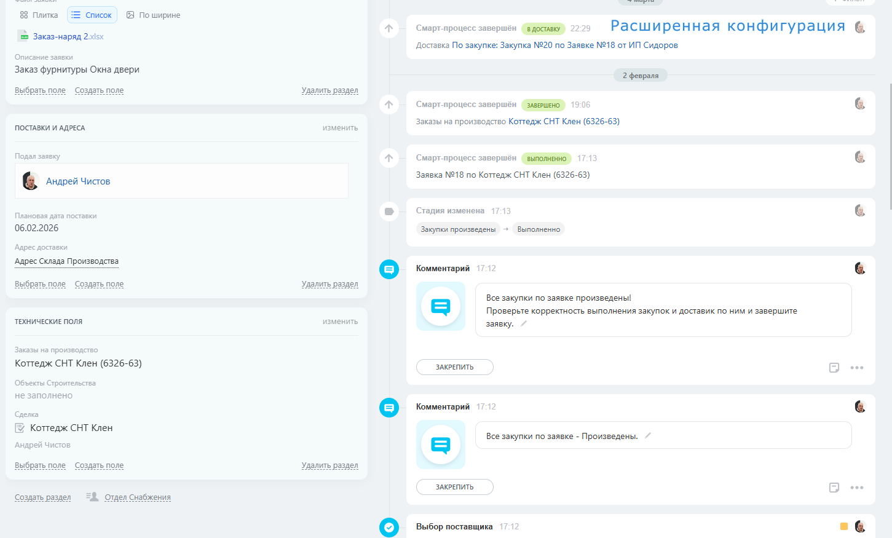Click Выбрать поле in Поставки и адреса section

[40, 284]
